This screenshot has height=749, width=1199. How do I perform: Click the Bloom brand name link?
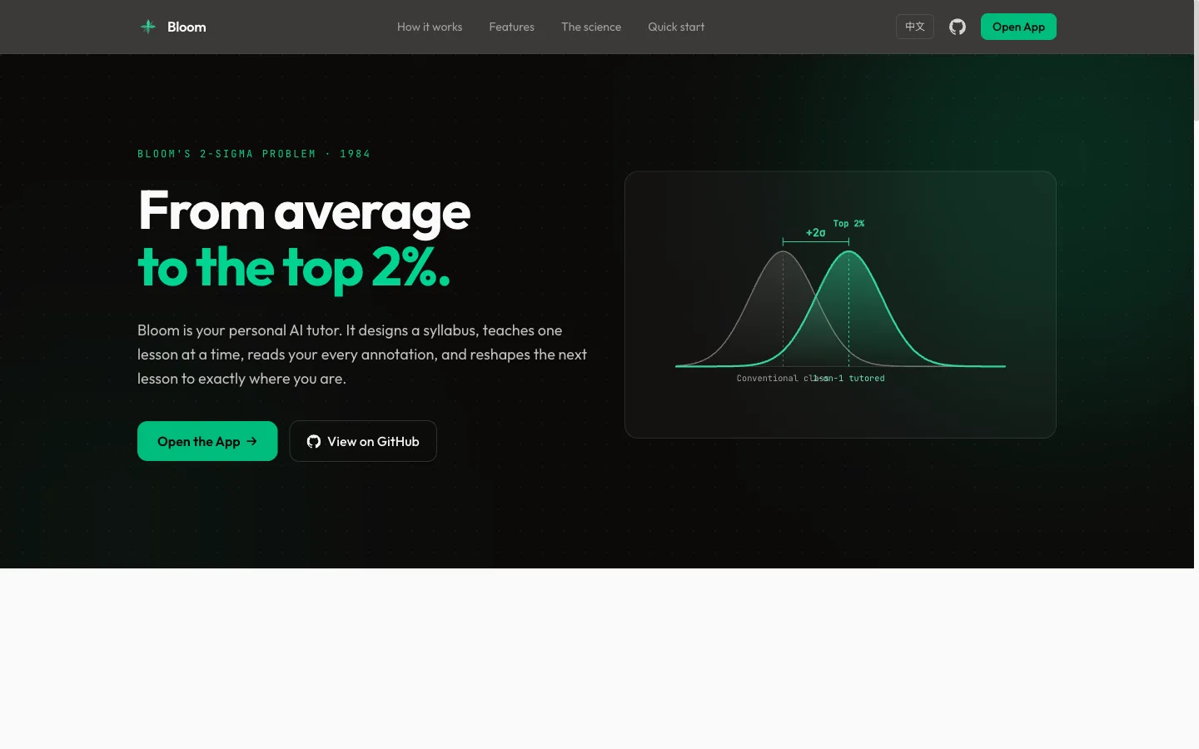[x=187, y=27]
